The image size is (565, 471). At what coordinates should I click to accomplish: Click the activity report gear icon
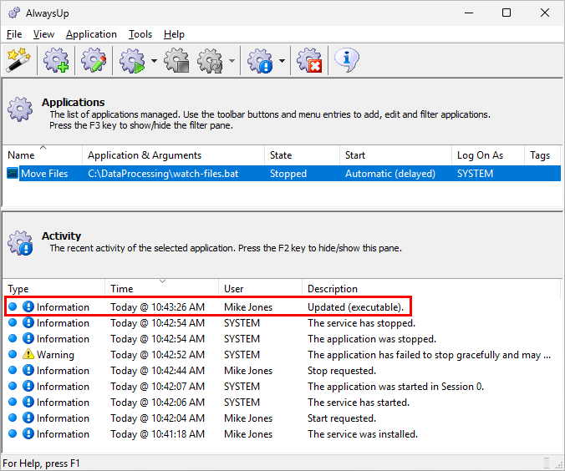[x=260, y=60]
